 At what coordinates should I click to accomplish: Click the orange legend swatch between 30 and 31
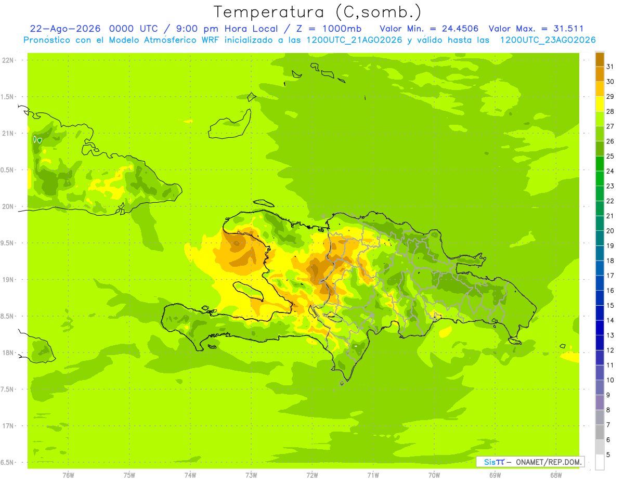(x=600, y=74)
